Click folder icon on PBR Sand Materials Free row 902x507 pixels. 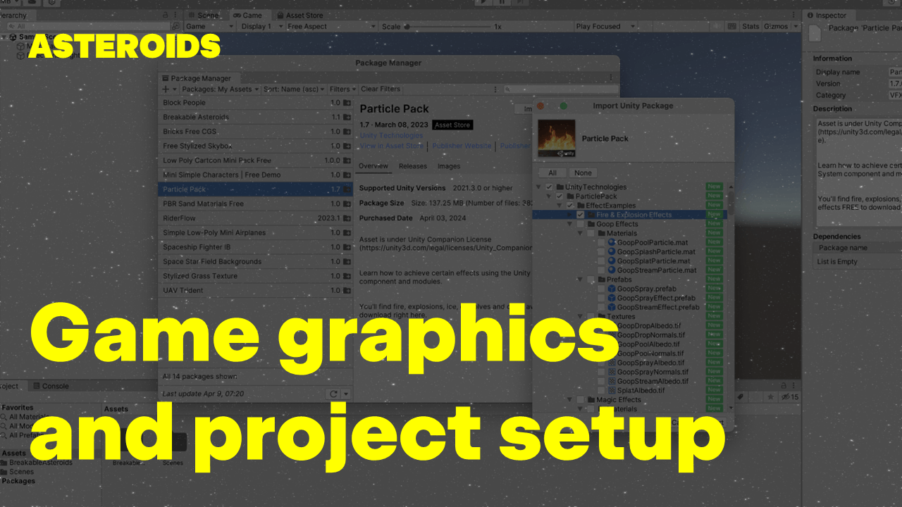[x=347, y=204]
